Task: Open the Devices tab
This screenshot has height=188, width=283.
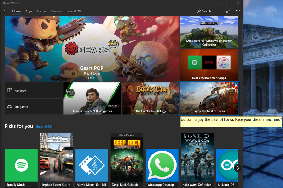Action: tap(56, 11)
